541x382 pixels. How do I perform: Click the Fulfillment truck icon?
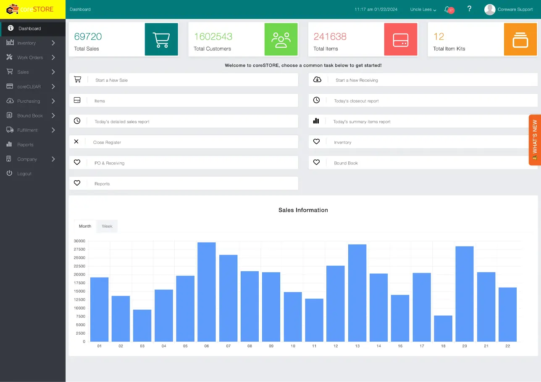click(10, 130)
